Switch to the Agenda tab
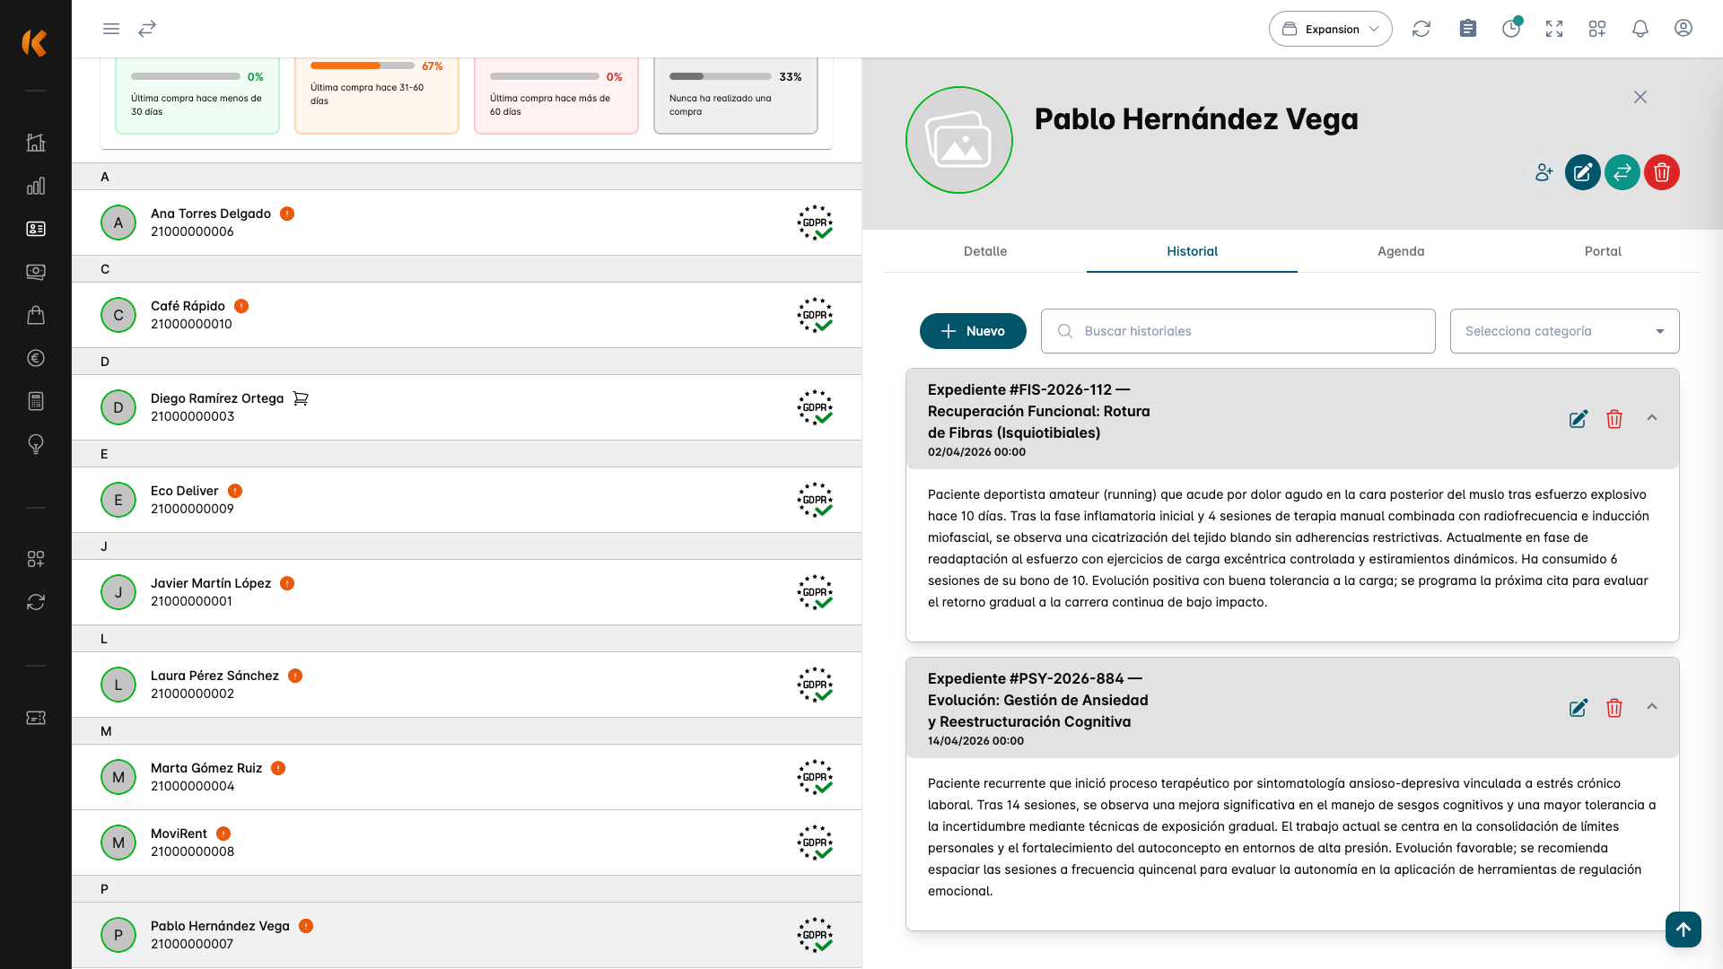 (1400, 251)
